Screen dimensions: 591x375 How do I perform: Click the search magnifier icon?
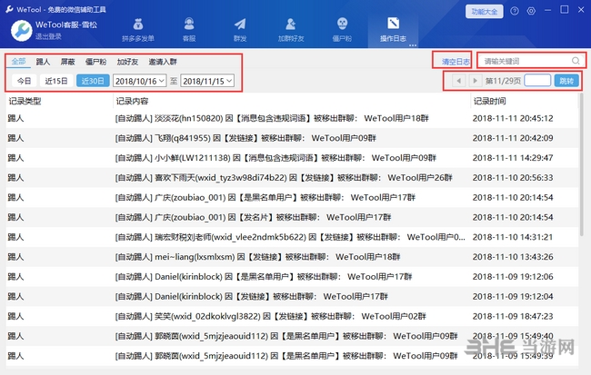click(576, 61)
